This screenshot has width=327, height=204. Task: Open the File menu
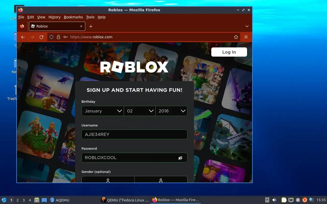21,17
